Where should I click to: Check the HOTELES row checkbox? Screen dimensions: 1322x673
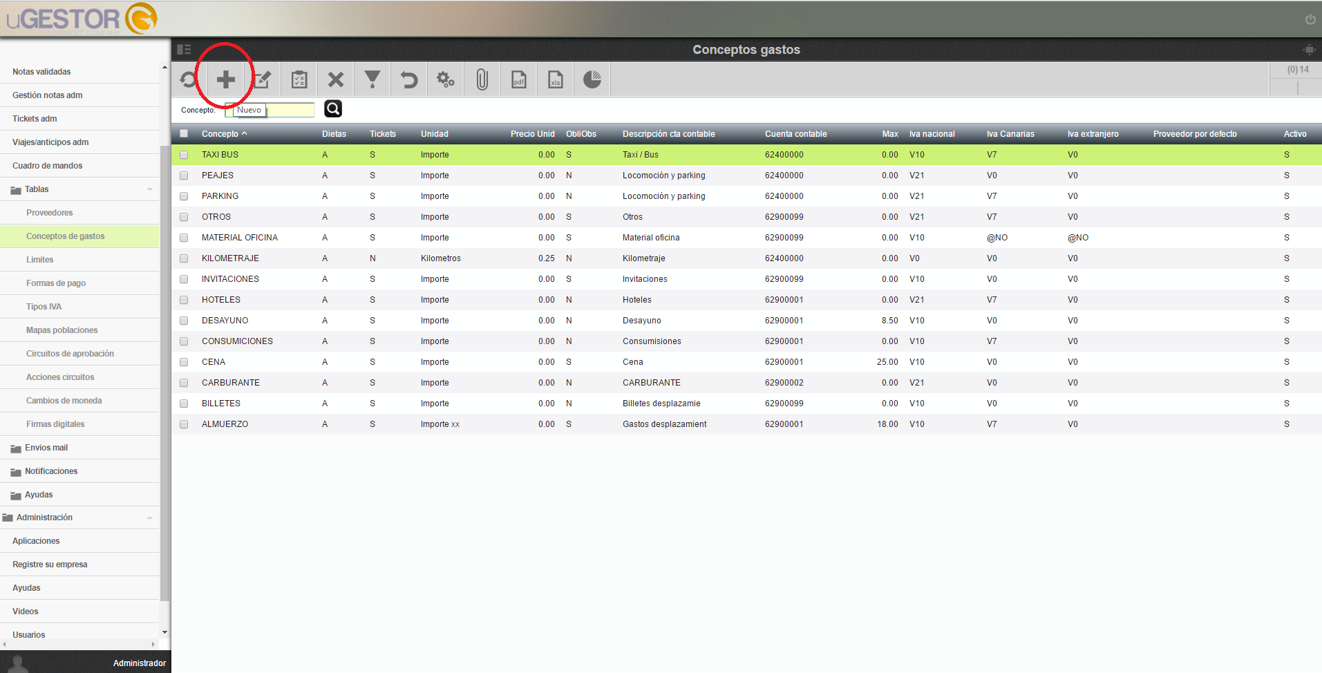pyautogui.click(x=184, y=300)
